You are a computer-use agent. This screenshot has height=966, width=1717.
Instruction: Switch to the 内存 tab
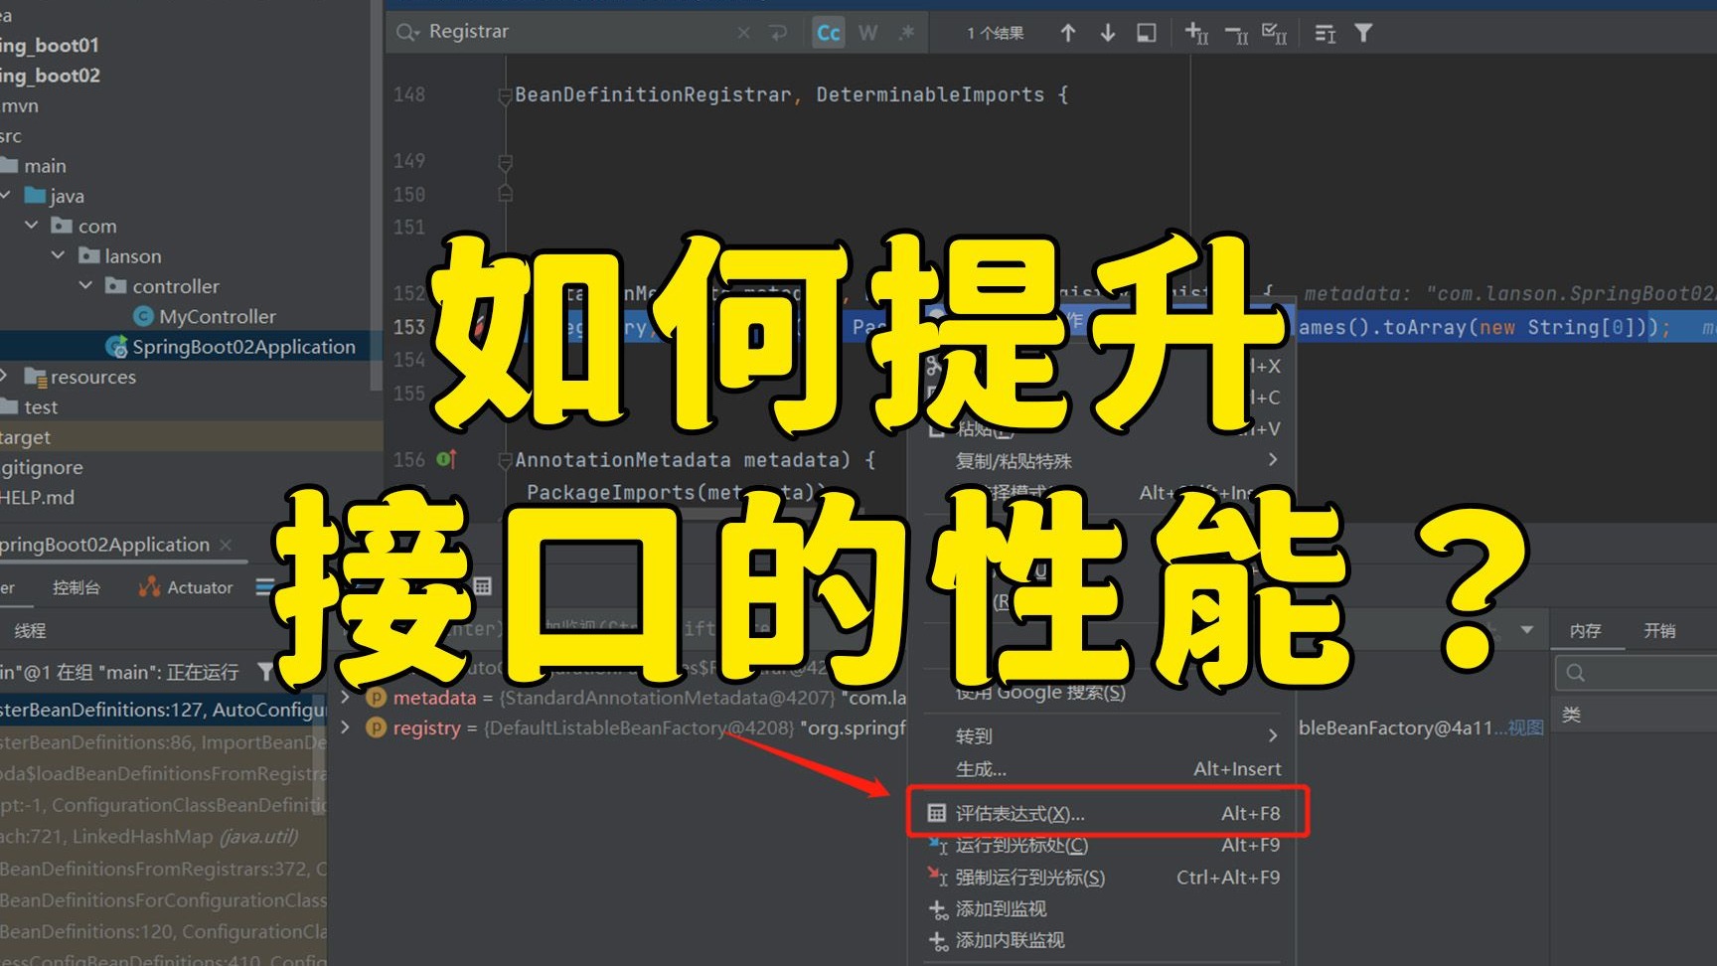[1586, 630]
